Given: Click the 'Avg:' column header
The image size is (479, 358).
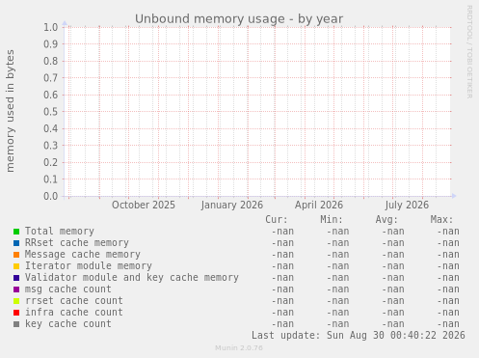Looking at the screenshot, I should (x=386, y=220).
